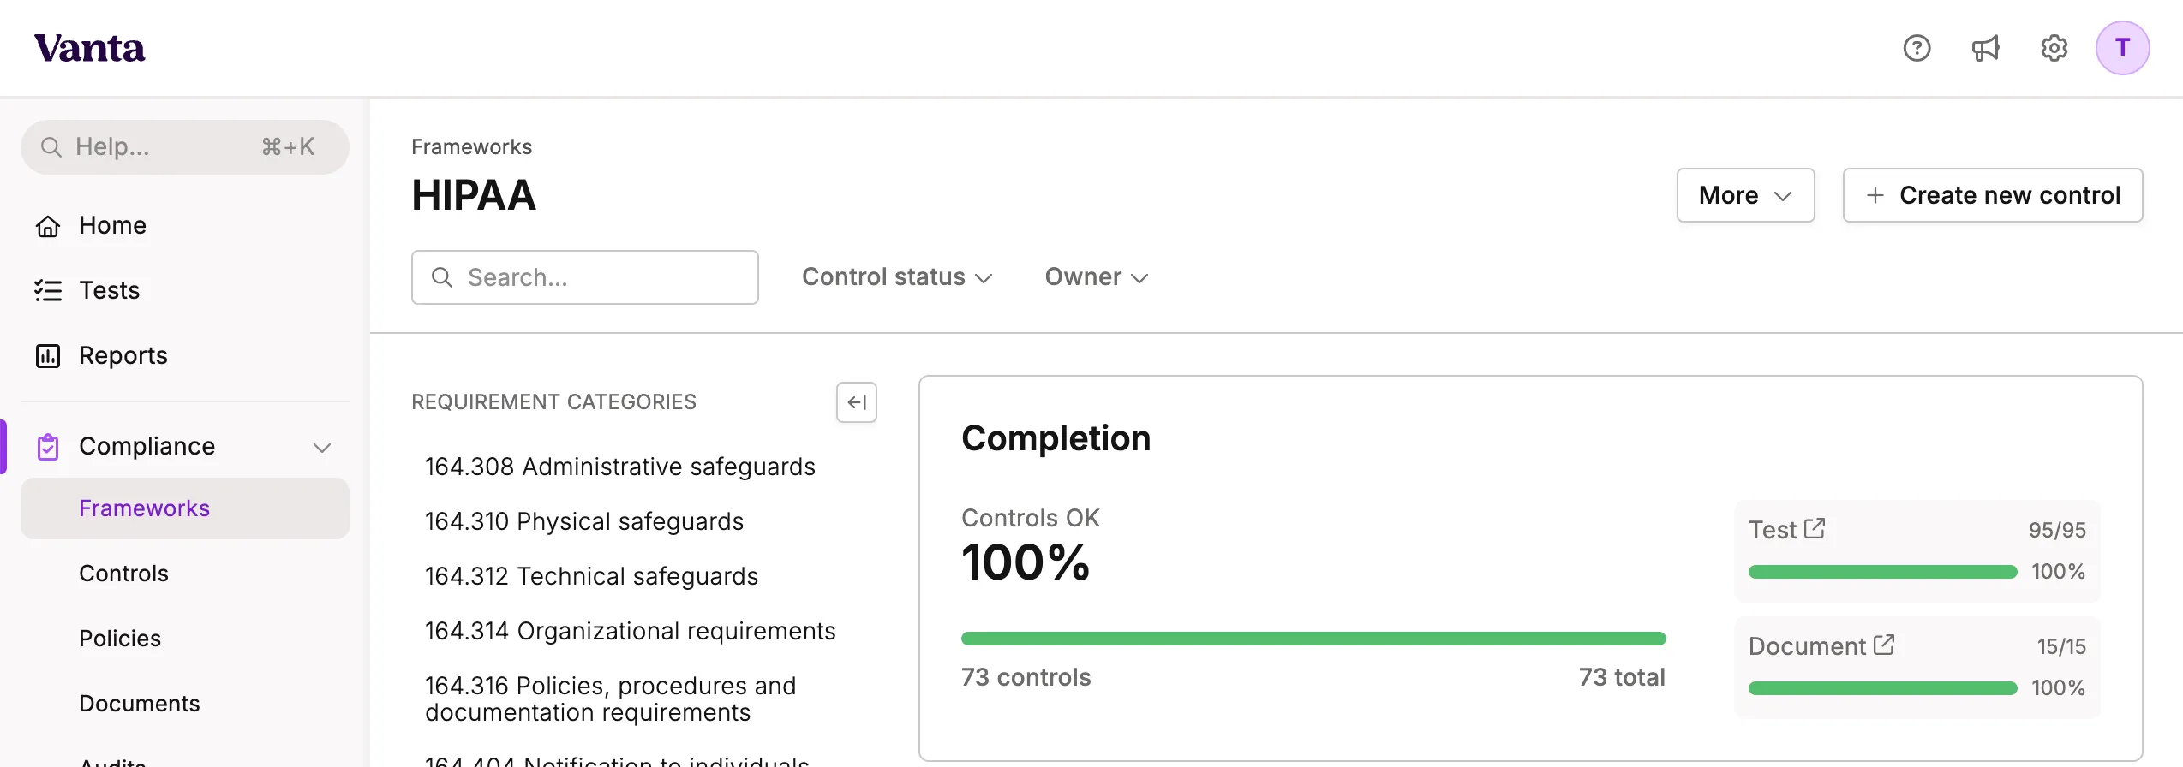
Task: Navigate to Reports page
Action: coord(123,355)
